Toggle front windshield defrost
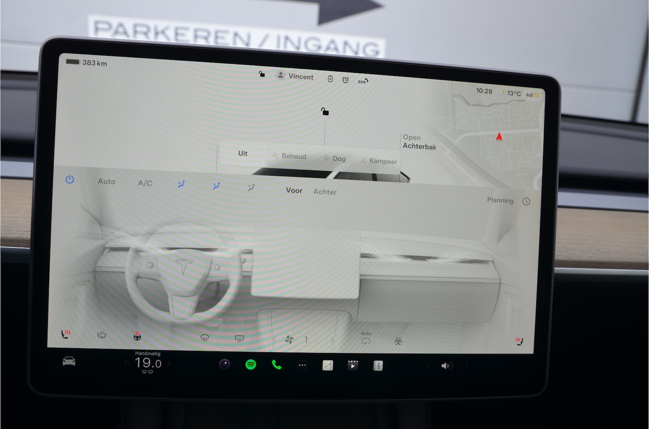 (x=205, y=338)
